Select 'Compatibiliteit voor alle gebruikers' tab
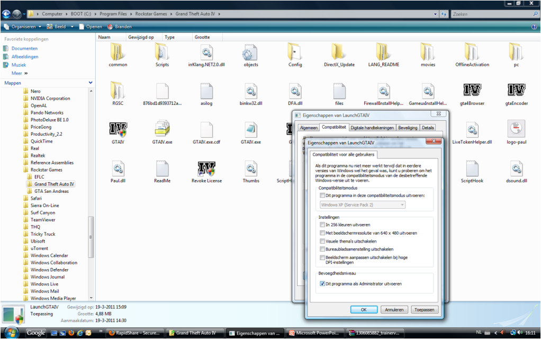 tap(343, 155)
